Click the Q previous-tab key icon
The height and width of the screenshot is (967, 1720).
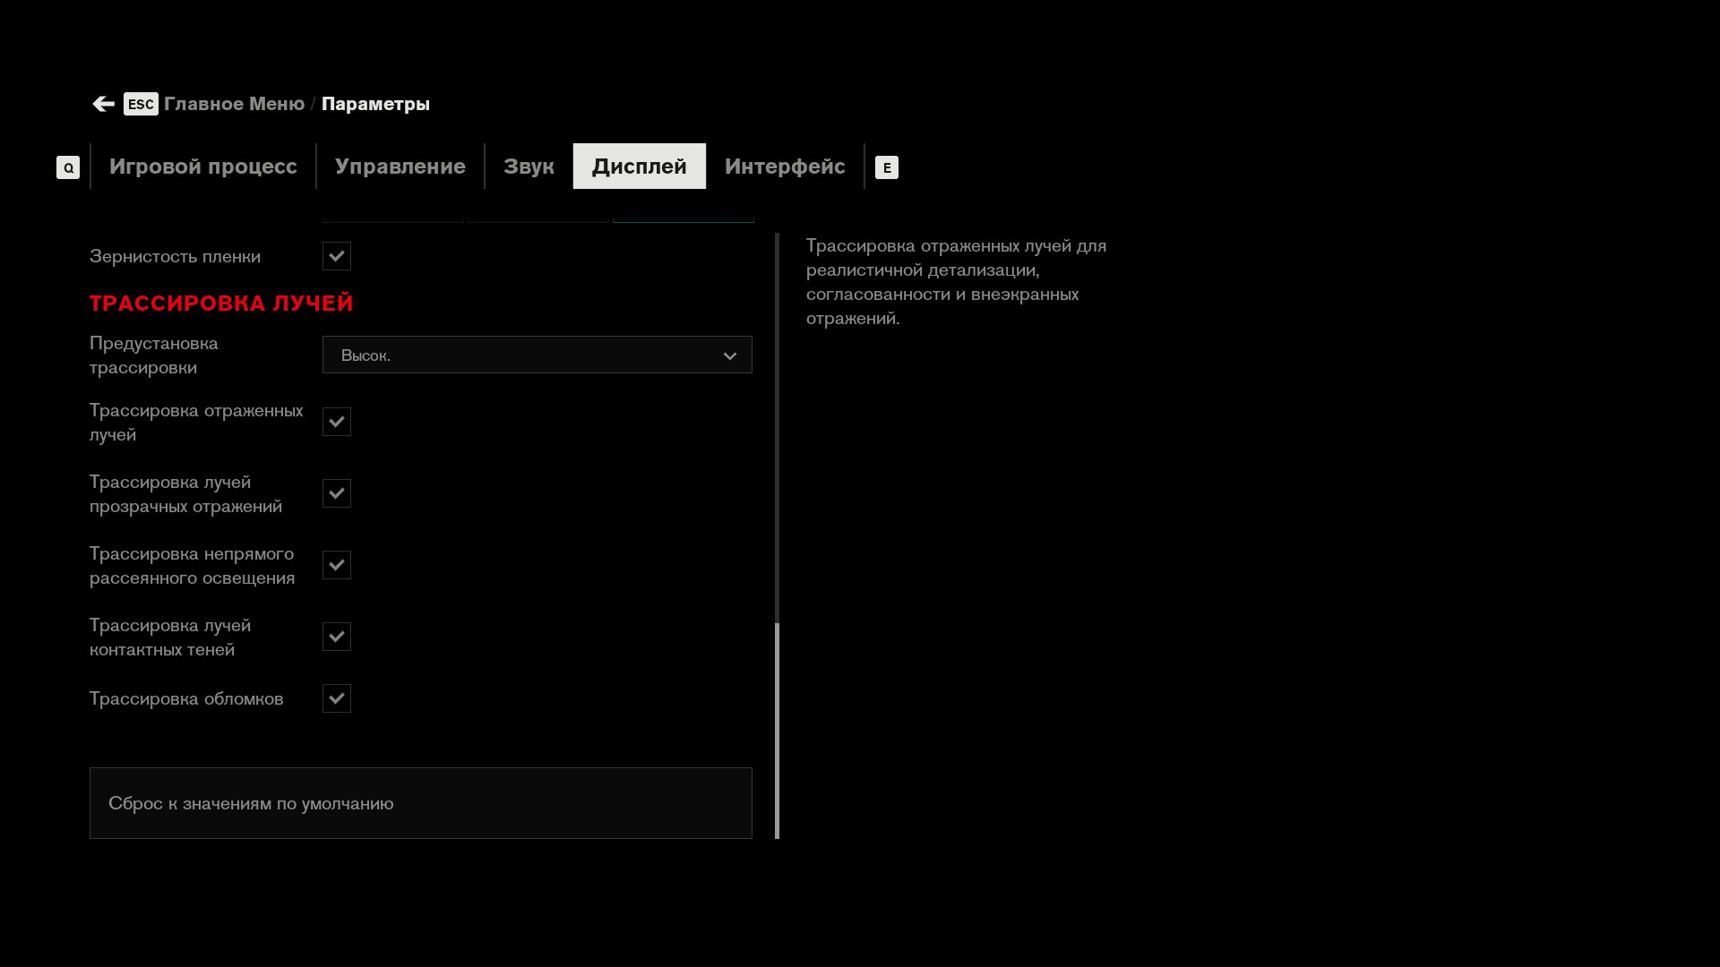pos(68,167)
